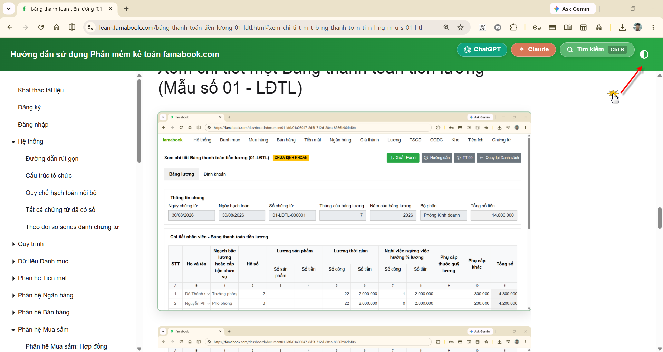Open the extensions puzzle icon

pyautogui.click(x=513, y=27)
